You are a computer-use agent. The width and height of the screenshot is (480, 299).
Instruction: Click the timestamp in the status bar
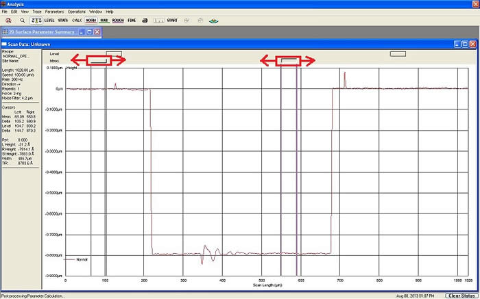[x=415, y=296]
